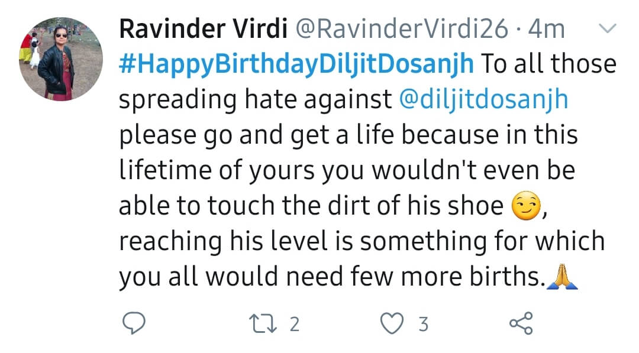
Task: Click the like count showing 3
Action: [422, 324]
